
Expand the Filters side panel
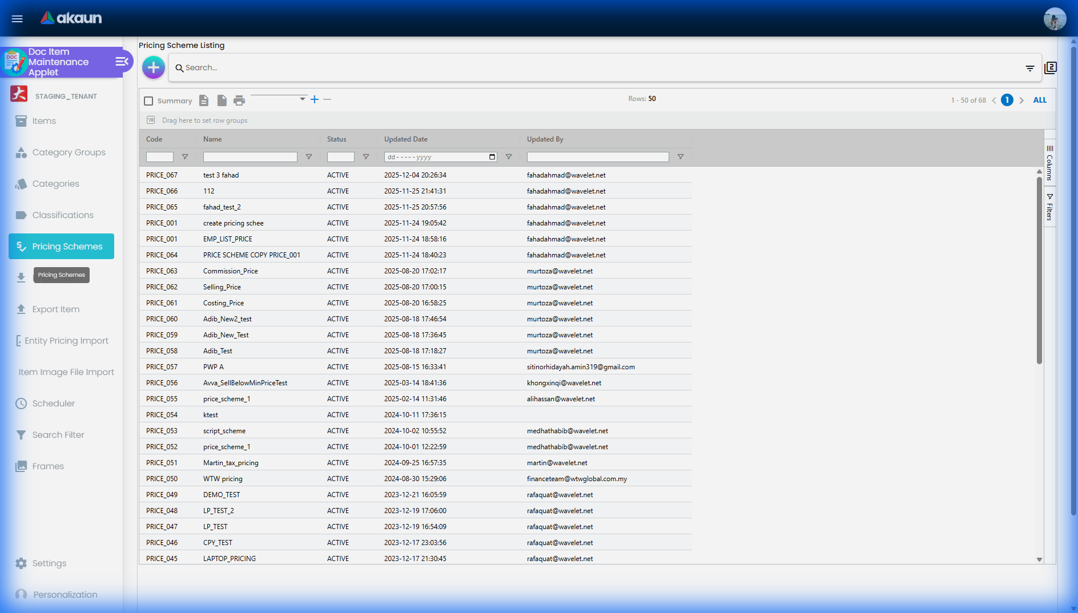[1049, 207]
